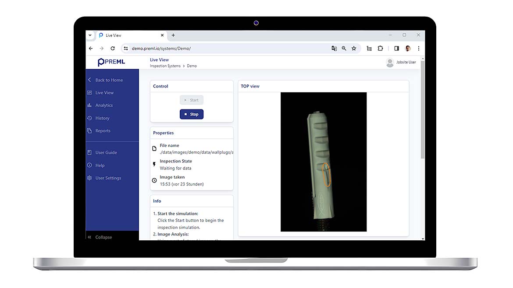Click the Start simulation button
Image resolution: width=513 pixels, height=288 pixels.
pyautogui.click(x=192, y=100)
